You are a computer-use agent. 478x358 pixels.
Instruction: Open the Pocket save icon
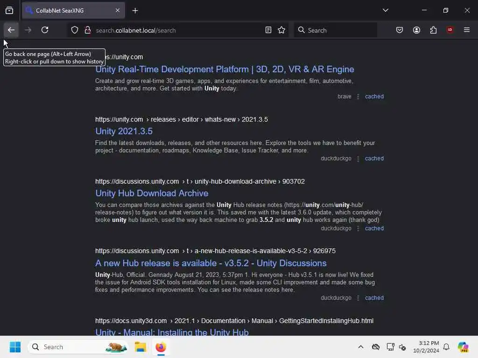pyautogui.click(x=400, y=30)
